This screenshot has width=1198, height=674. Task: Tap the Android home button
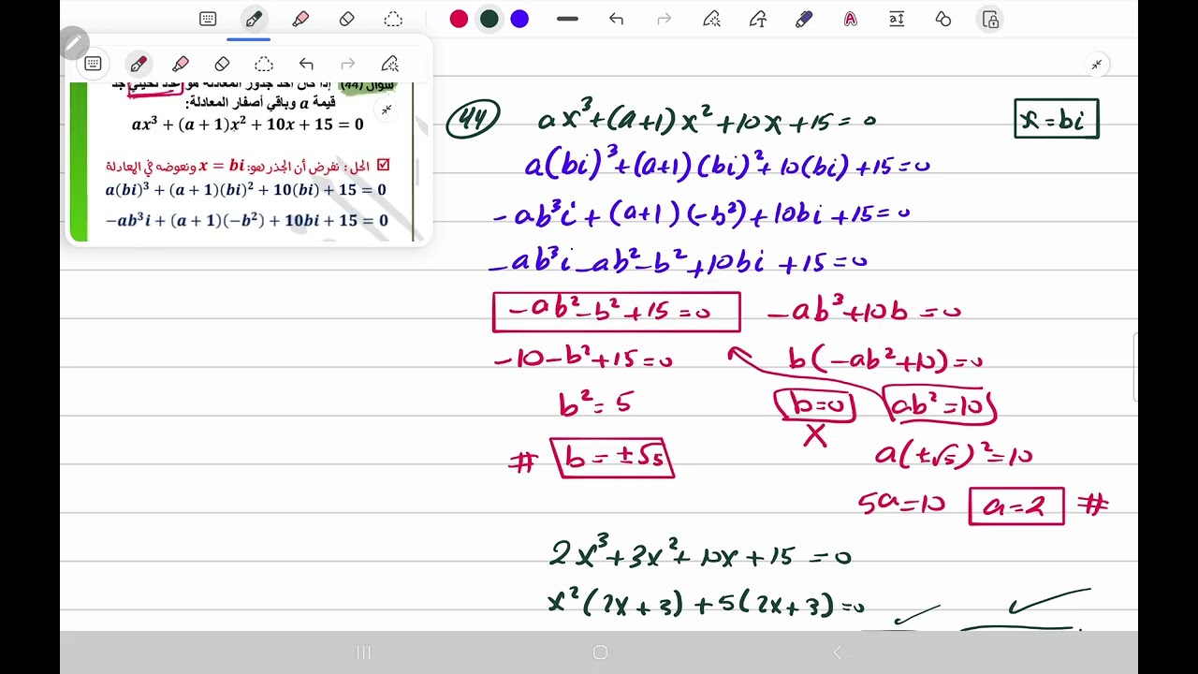(600, 652)
